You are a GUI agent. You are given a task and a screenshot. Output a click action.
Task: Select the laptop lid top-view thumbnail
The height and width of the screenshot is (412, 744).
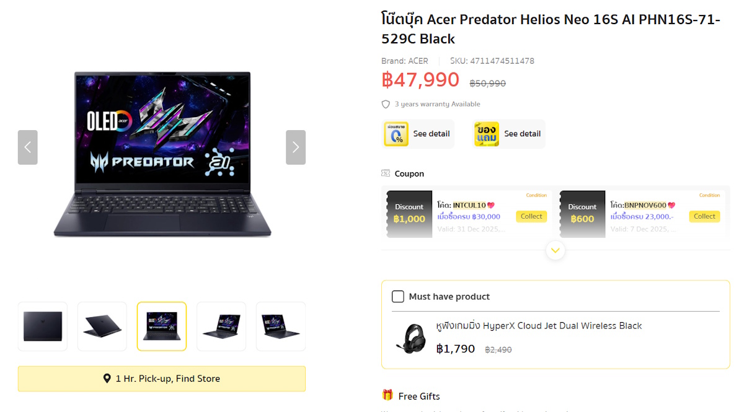click(x=43, y=327)
